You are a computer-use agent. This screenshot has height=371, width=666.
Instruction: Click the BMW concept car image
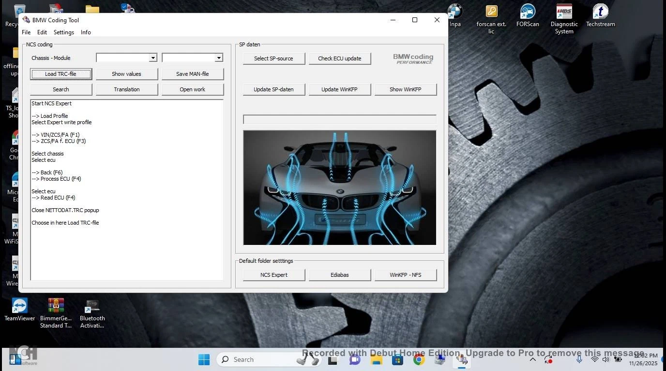coord(340,187)
